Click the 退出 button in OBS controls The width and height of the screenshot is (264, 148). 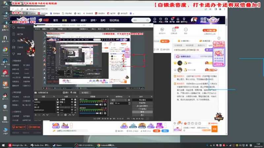[142, 115]
